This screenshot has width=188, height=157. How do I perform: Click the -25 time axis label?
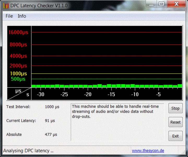[64, 94]
